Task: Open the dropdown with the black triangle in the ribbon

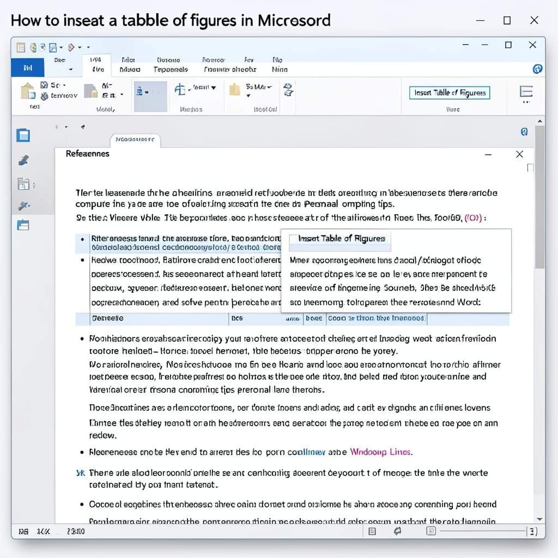Action: click(x=214, y=88)
